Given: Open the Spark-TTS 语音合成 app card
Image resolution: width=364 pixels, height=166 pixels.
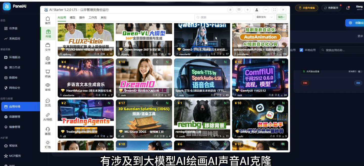Looking at the screenshot, I should [x=202, y=78].
